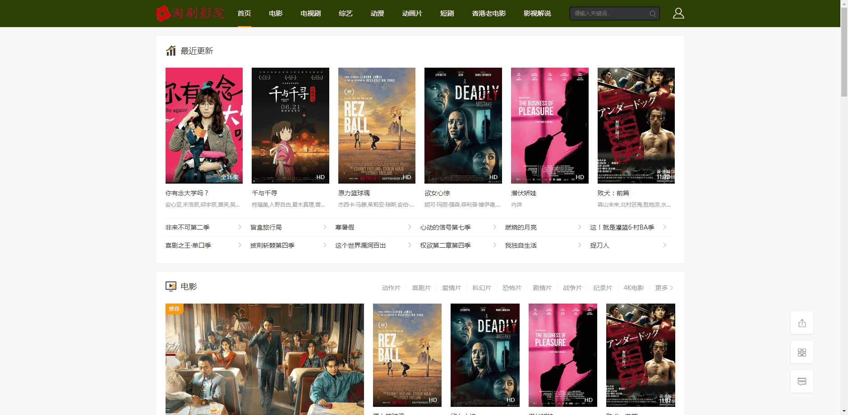Focus the keyword search input field

[609, 14]
